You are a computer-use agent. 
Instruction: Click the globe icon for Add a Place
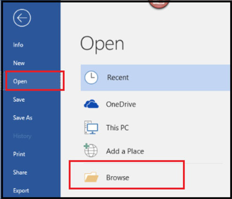pyautogui.click(x=90, y=150)
